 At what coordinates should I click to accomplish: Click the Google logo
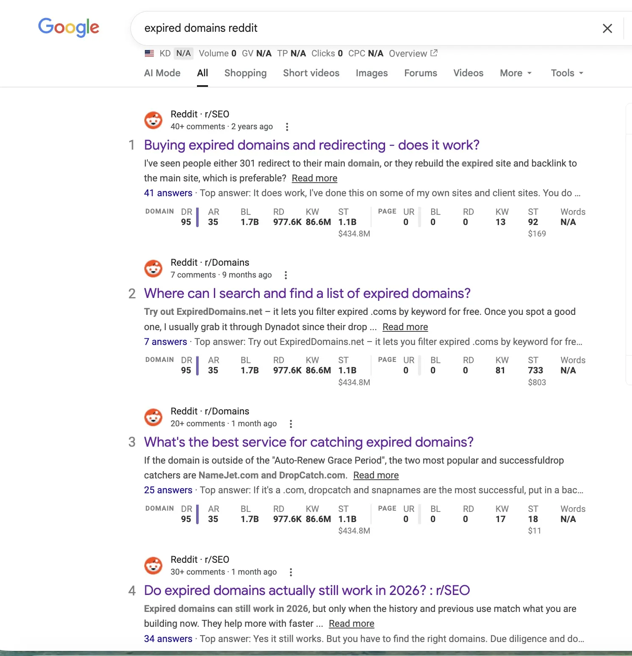(x=68, y=27)
